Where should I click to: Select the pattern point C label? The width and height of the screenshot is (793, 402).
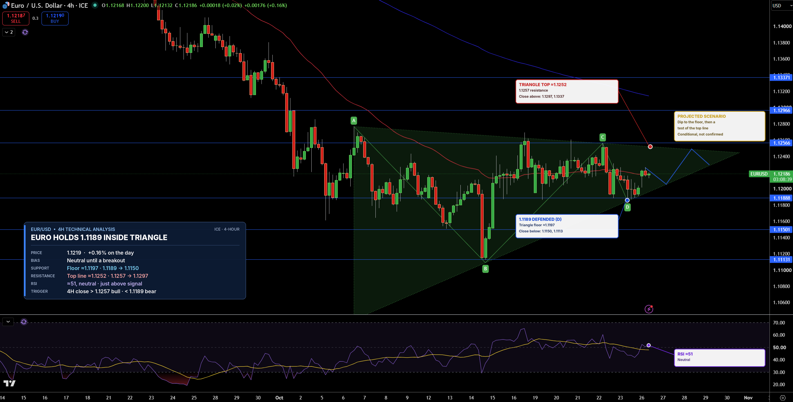click(603, 137)
